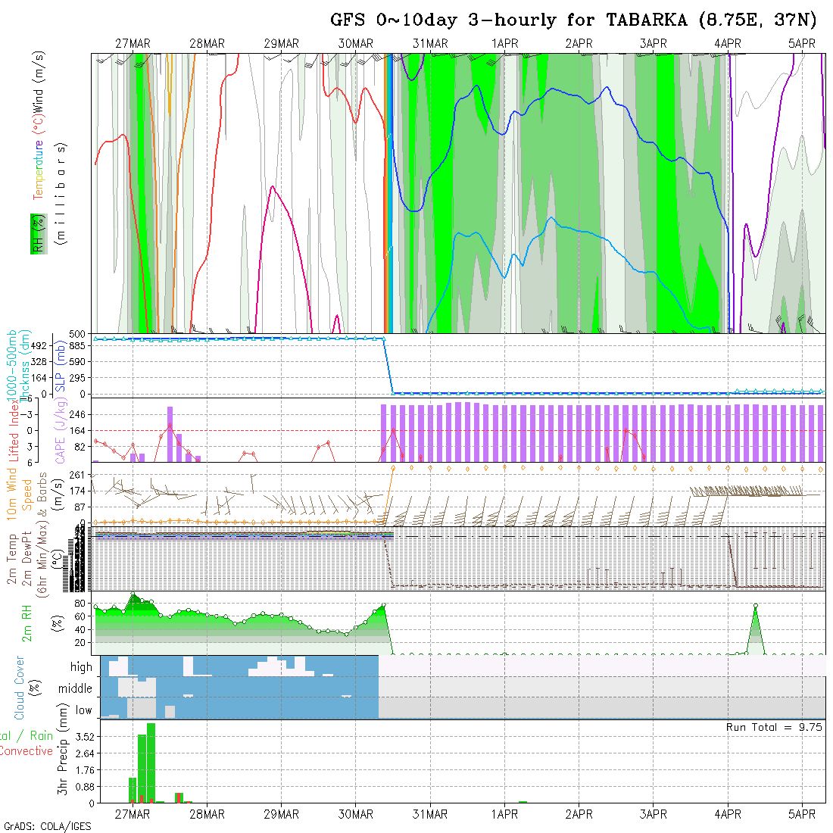This screenshot has height=833, width=833.
Task: Click the Run Total = 9.75 text
Action: [x=774, y=727]
